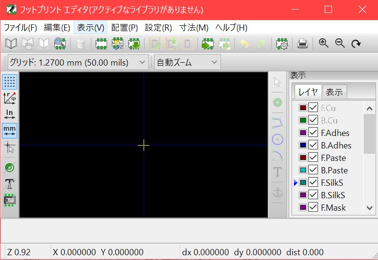
Task: Switch to the レイヤ tab
Action: [308, 92]
